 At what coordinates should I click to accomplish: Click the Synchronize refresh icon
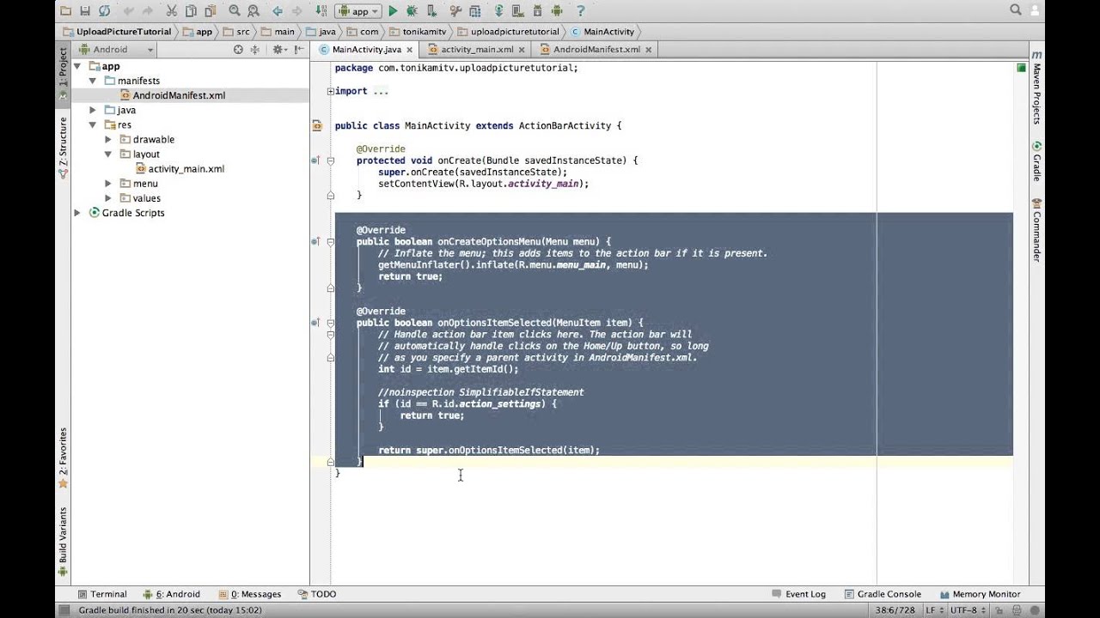point(105,11)
